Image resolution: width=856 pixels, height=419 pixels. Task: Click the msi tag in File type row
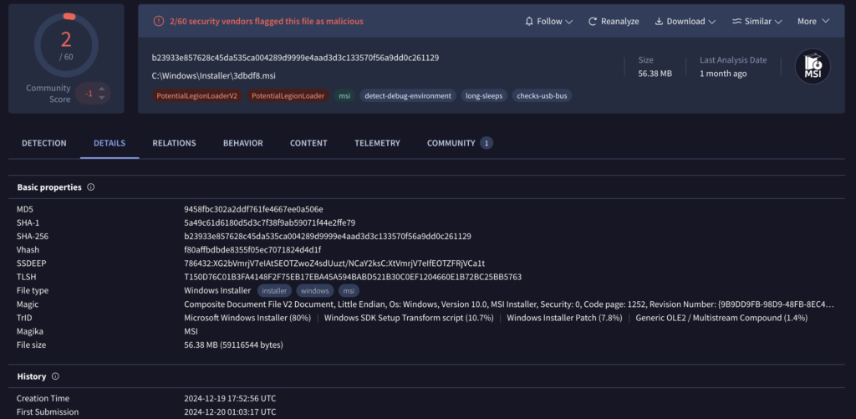coord(349,290)
